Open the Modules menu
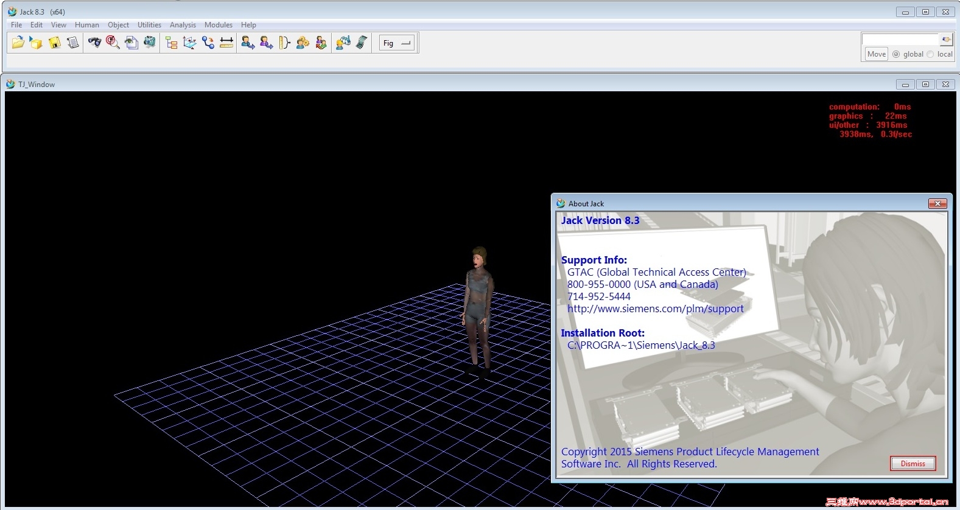The image size is (960, 510). click(x=219, y=25)
